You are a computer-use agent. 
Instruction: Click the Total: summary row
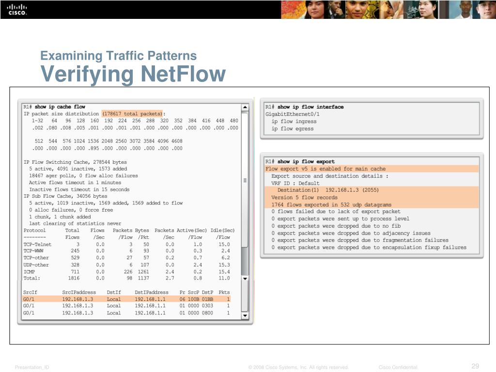tap(126, 279)
